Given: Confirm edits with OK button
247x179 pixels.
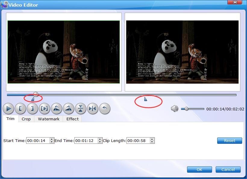Looking at the screenshot, I should pyautogui.click(x=199, y=169).
